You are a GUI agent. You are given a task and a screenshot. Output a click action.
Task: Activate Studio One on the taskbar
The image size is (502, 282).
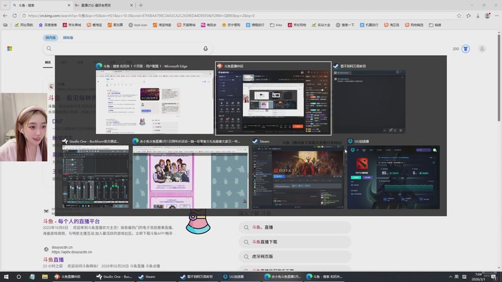[114, 276]
